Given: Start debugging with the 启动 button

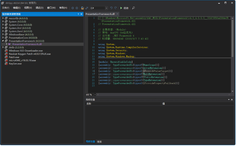Looking at the screenshot, I should [x=124, y=8].
